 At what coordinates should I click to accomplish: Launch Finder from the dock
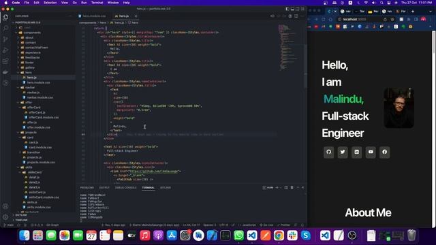pyautogui.click(x=25, y=235)
